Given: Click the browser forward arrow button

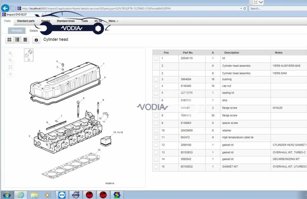Looking at the screenshot, I should pos(13,8).
